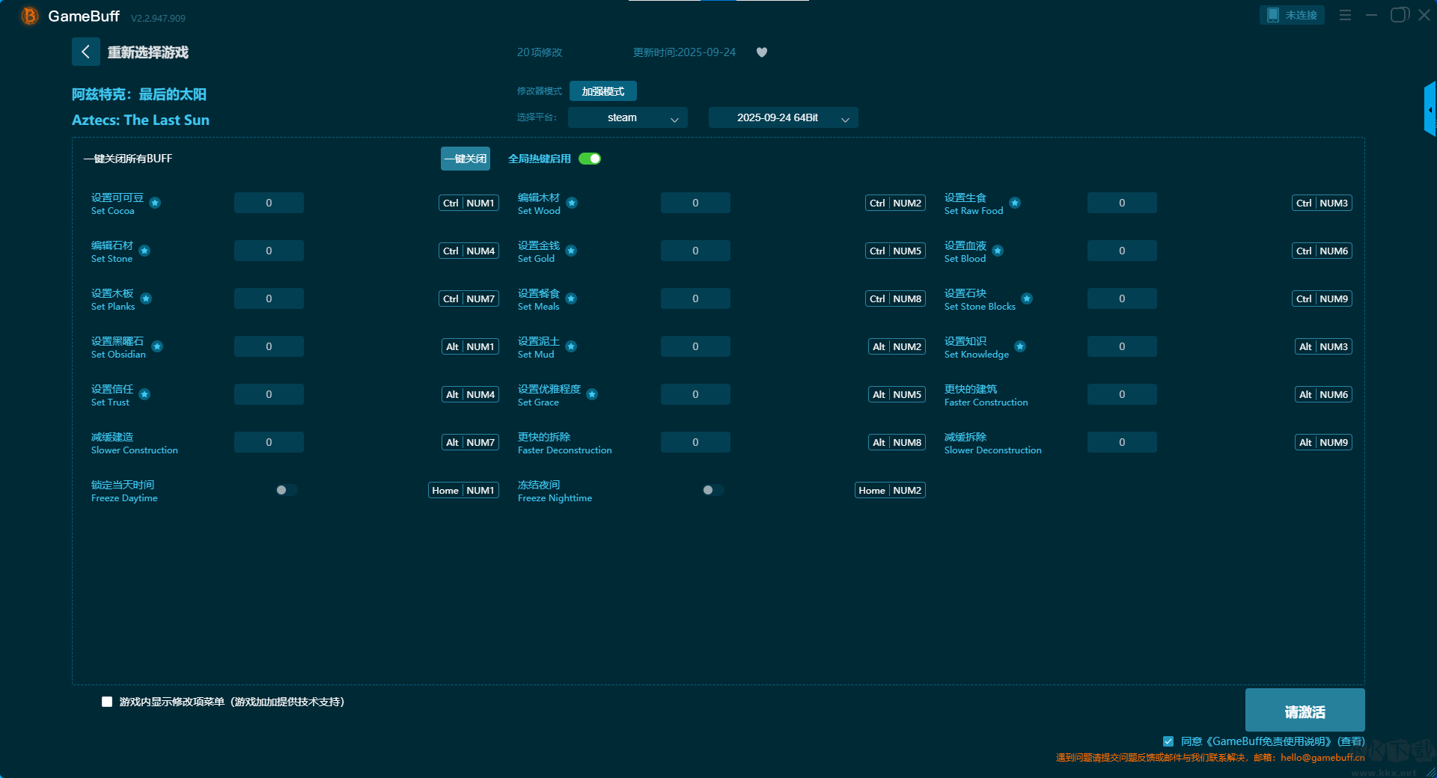
Task: Toggle Freeze Daytime switch
Action: click(x=287, y=490)
